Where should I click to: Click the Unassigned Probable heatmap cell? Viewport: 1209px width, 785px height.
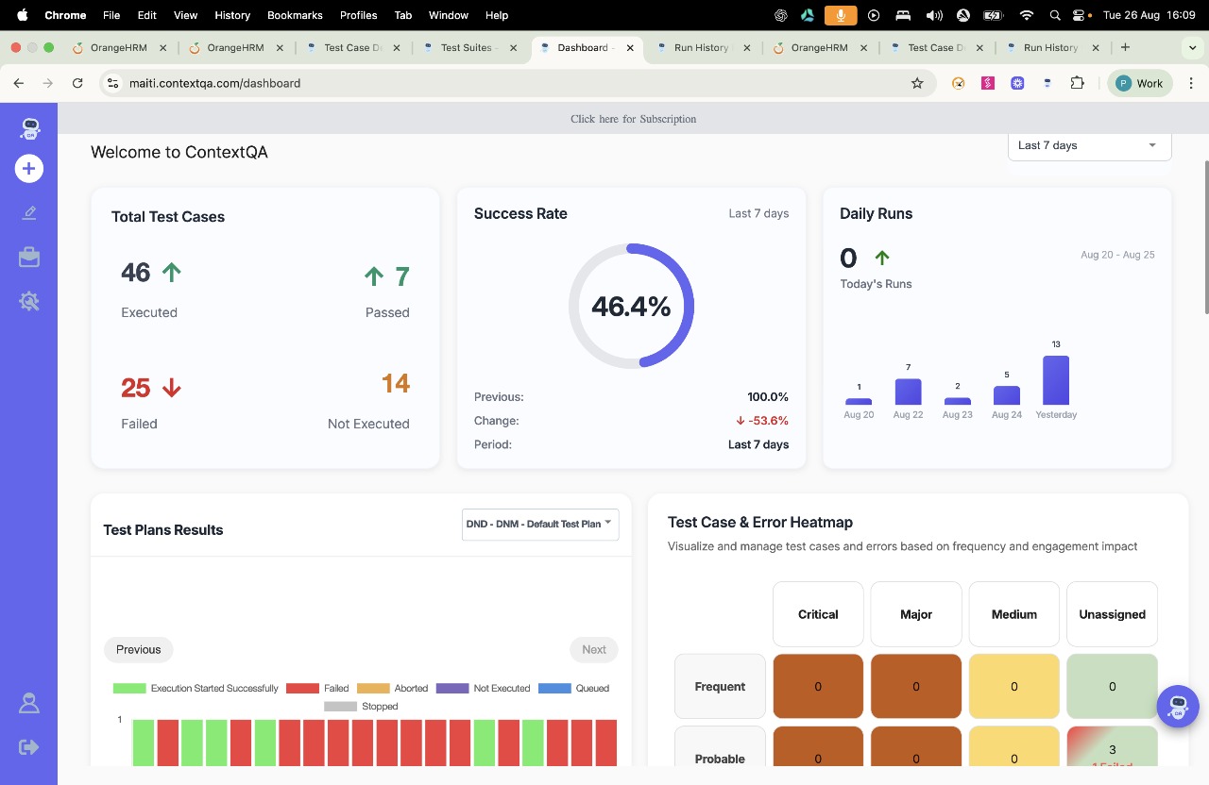point(1112,747)
